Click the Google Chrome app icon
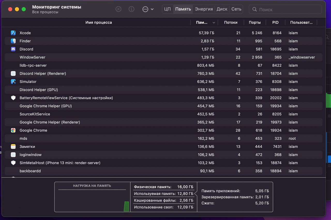Image resolution: width=331 pixels, height=220 pixels. (x=13, y=130)
